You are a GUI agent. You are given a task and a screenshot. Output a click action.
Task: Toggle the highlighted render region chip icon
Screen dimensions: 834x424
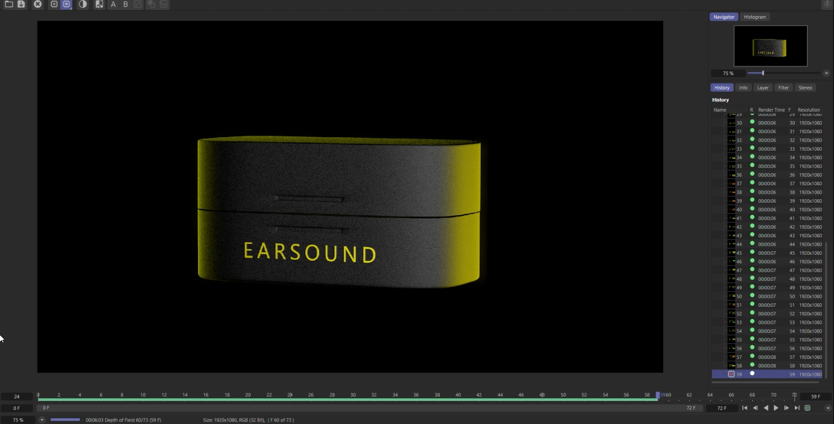click(x=66, y=4)
